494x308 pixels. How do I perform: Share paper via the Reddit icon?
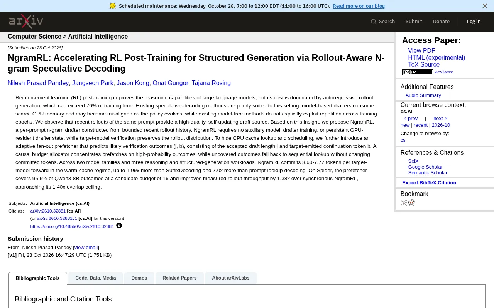click(411, 203)
